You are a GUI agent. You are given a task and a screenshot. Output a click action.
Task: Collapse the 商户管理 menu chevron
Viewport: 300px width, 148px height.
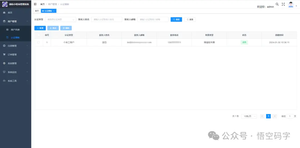coord(27,21)
